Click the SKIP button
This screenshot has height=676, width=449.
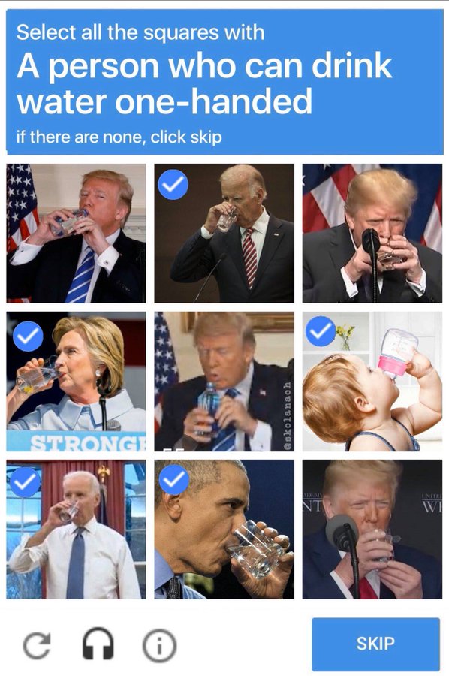click(x=375, y=644)
